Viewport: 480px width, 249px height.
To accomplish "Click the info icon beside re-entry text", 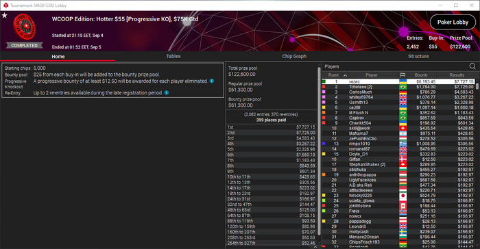I will (x=167, y=92).
